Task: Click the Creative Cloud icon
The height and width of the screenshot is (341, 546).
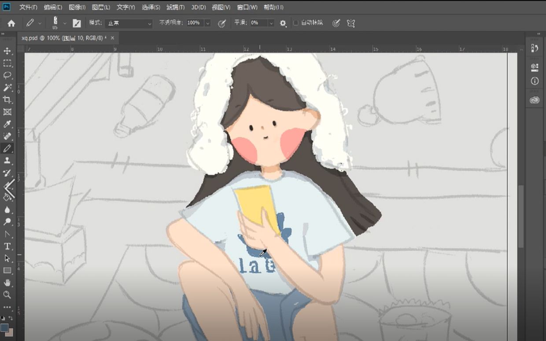Action: 534,99
